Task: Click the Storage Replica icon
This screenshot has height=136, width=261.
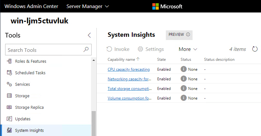Action: point(9,107)
